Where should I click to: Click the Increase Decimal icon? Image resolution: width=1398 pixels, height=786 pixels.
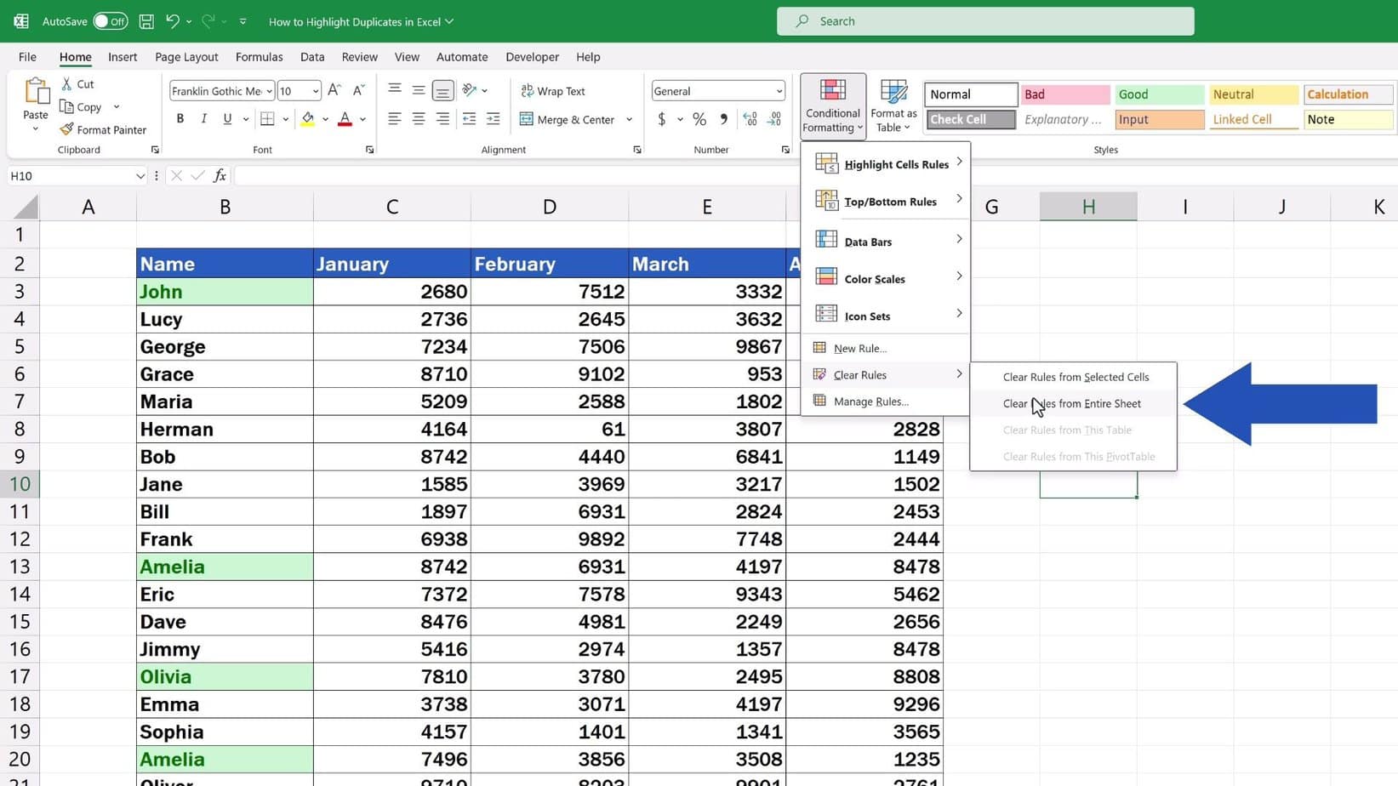point(749,119)
